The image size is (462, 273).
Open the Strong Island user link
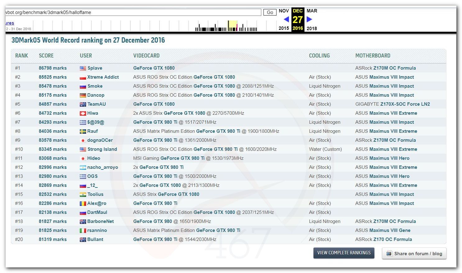(x=102, y=149)
